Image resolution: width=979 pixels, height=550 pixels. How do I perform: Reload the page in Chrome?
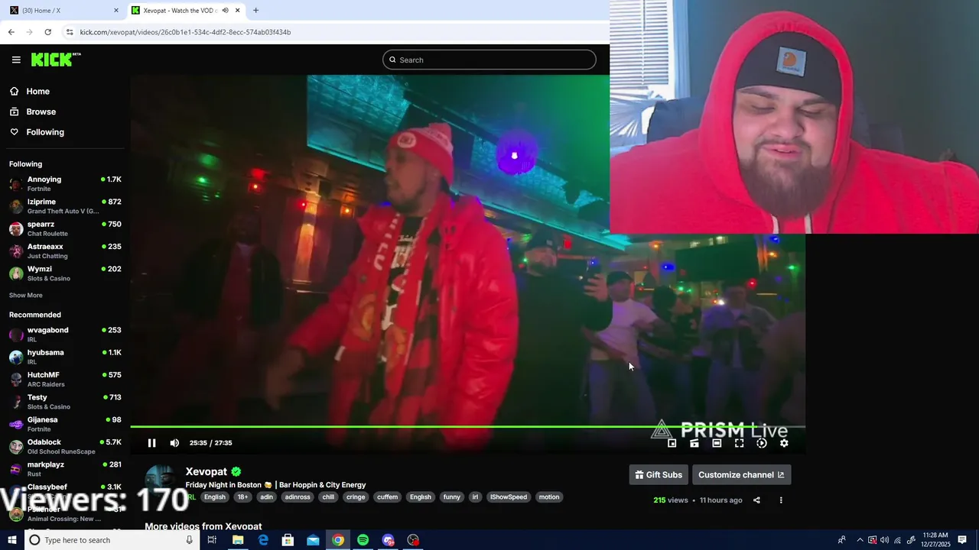(x=47, y=32)
